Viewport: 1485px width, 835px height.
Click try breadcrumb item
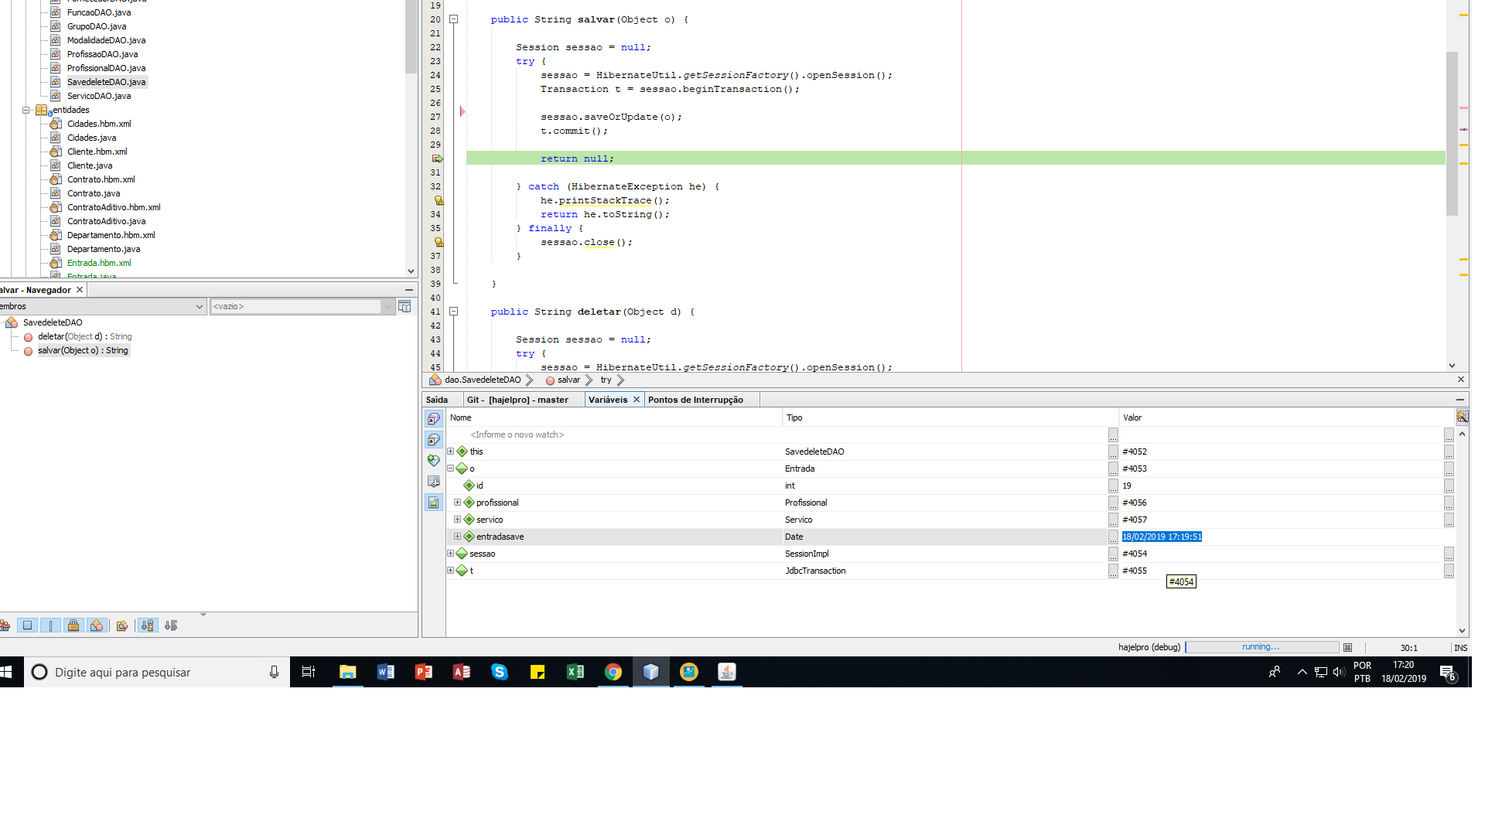click(606, 380)
